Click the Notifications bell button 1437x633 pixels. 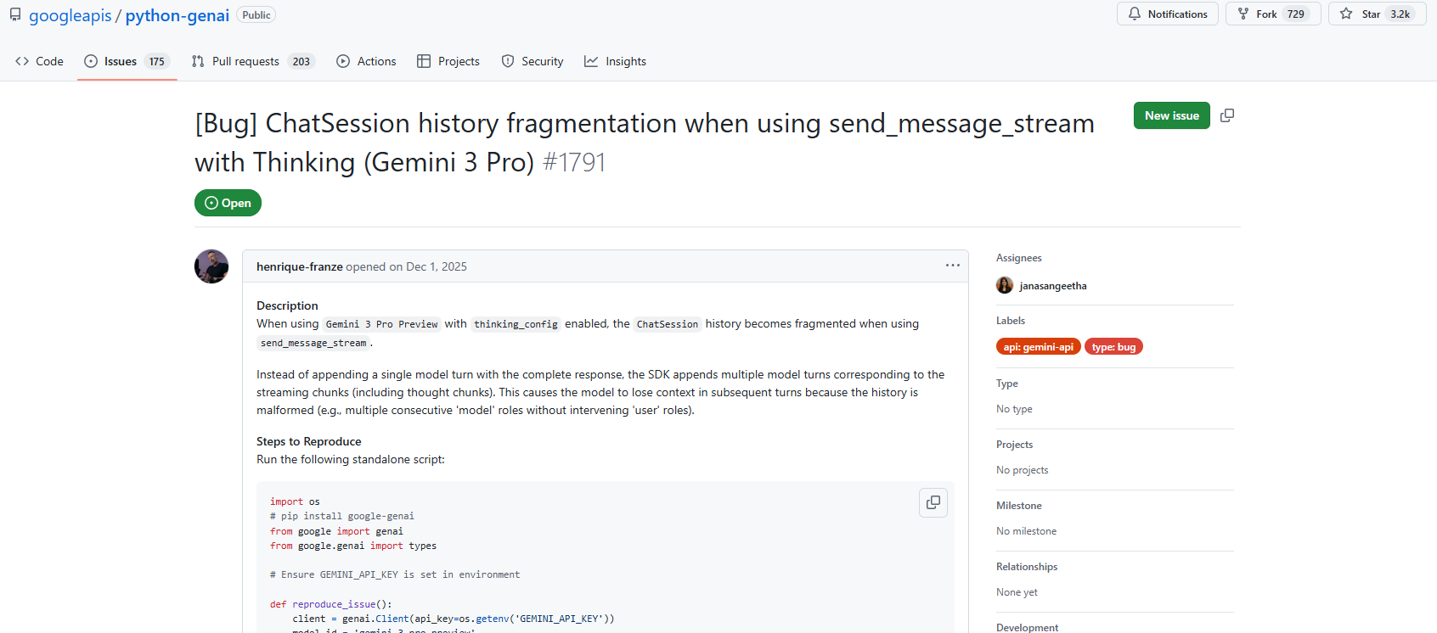coord(1167,14)
